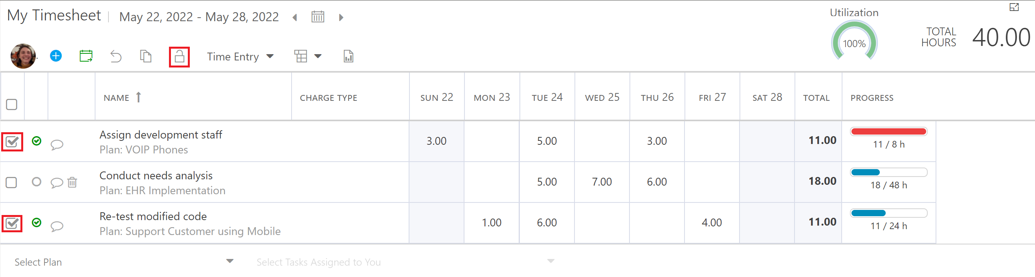Image resolution: width=1035 pixels, height=277 pixels.
Task: Check the Conduct needs analysis row checkbox
Action: coord(12,182)
